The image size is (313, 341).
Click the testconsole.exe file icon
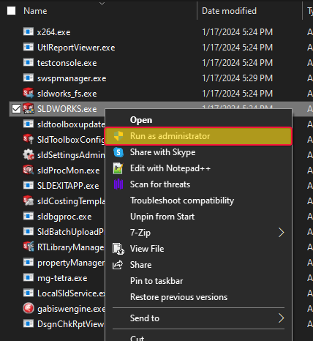tap(29, 62)
